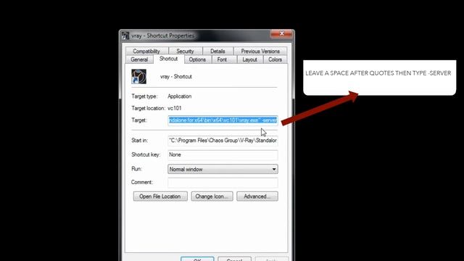The width and height of the screenshot is (464, 261).
Task: Click the Target path input field
Action: (223, 120)
